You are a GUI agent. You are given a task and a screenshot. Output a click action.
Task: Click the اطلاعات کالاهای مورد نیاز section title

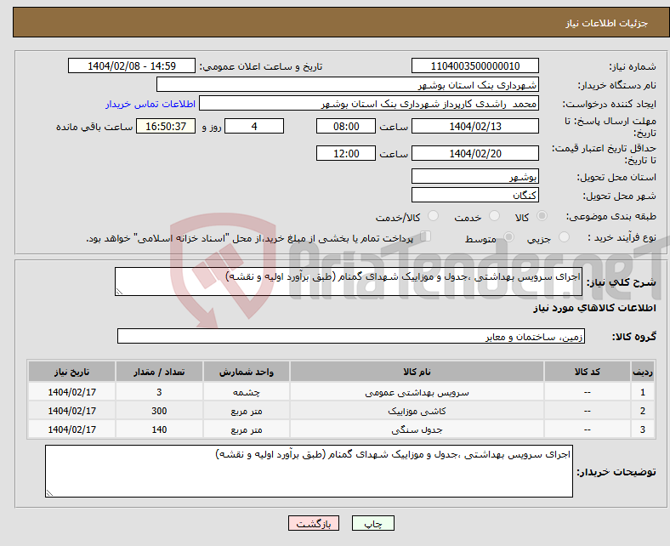point(594,308)
